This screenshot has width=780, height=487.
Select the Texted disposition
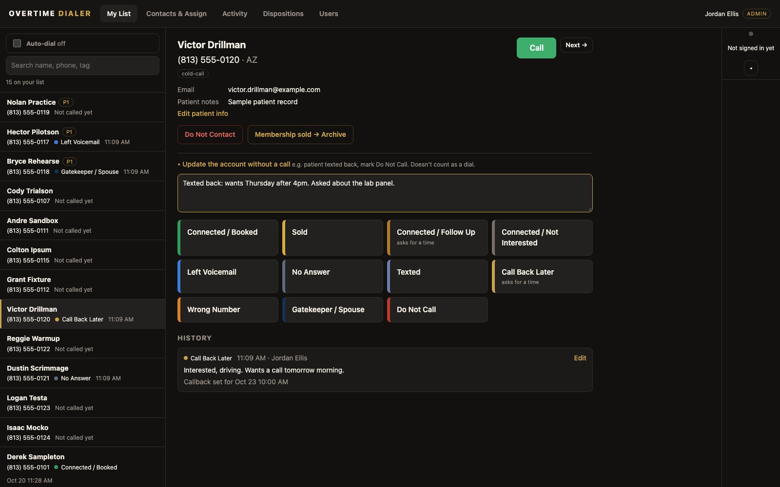coord(437,276)
